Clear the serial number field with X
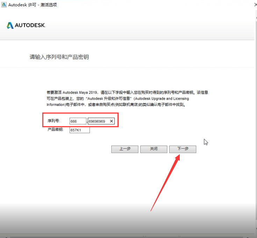The image size is (257, 238). [112, 121]
